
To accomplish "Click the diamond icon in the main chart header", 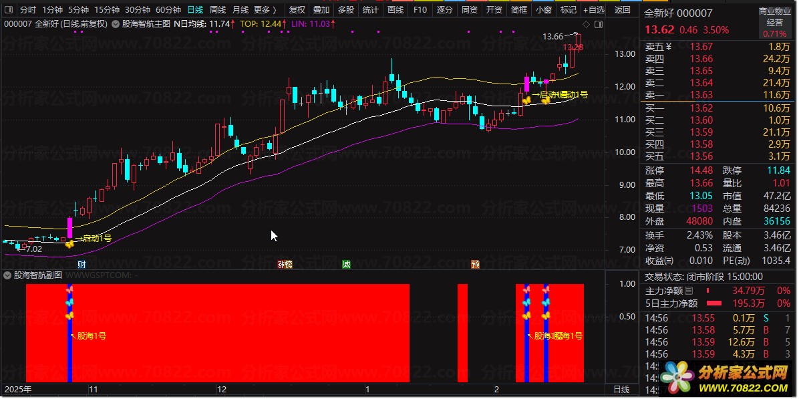I will (586, 24).
